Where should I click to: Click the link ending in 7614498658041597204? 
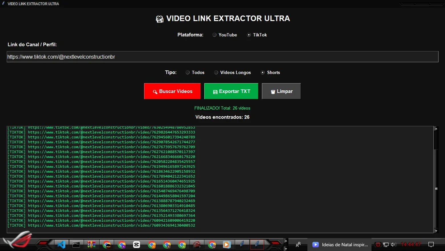[112, 196]
